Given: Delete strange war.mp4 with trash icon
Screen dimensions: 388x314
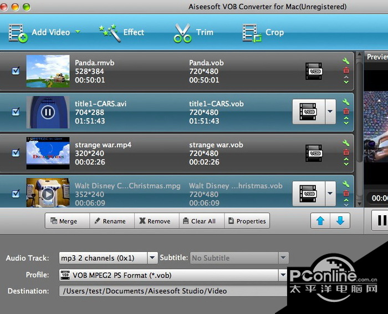Looking at the screenshot, I should pos(346,153).
